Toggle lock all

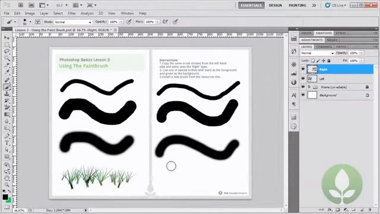[x=329, y=61]
